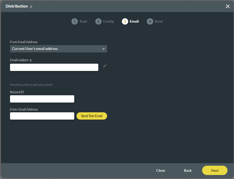Switch to the Send step tab

[155, 21]
